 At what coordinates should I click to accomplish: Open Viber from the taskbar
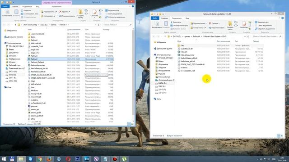(96, 159)
